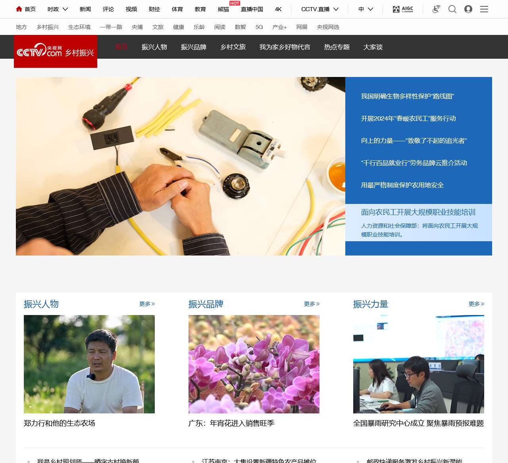Switch to the 振兴人物 tab
This screenshot has height=463, width=508.
coord(154,47)
